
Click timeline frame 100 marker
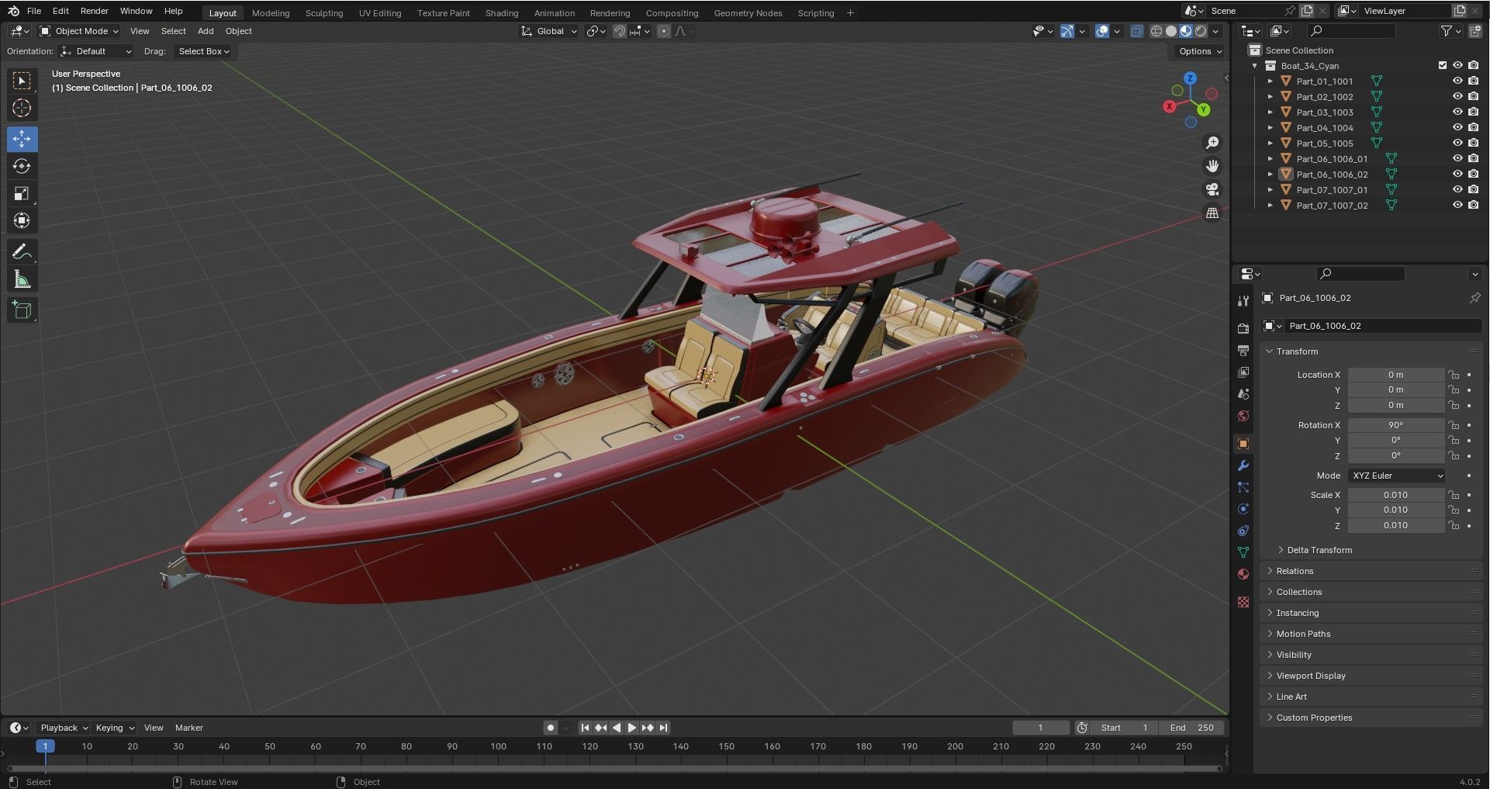[498, 746]
